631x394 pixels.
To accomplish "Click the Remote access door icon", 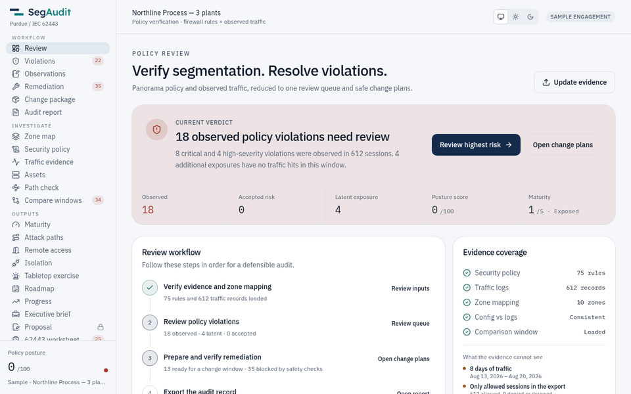I will (x=16, y=250).
